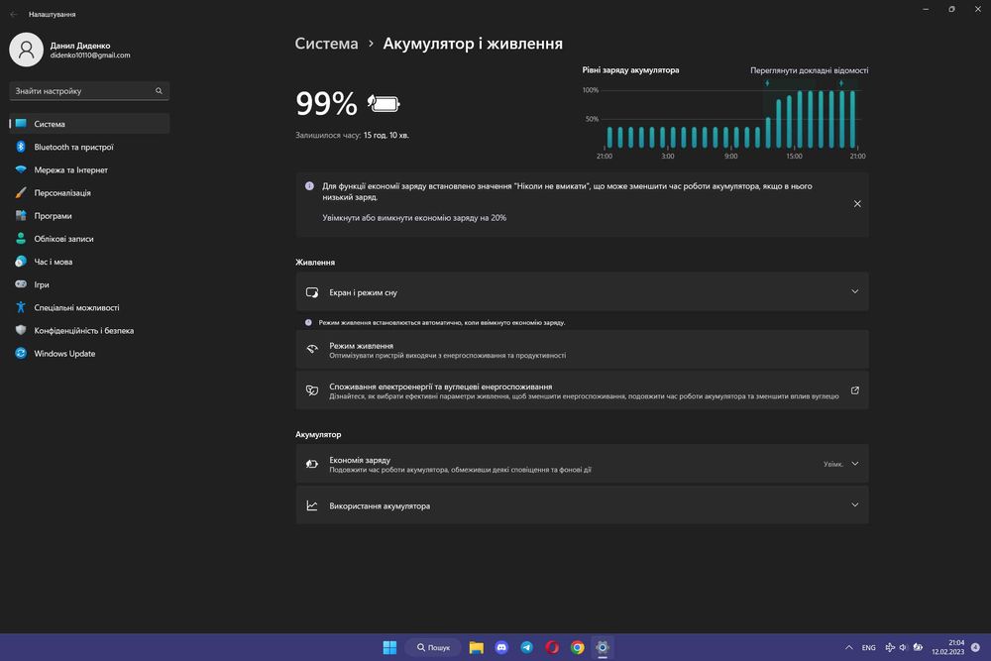Click the battery level chart

724,120
